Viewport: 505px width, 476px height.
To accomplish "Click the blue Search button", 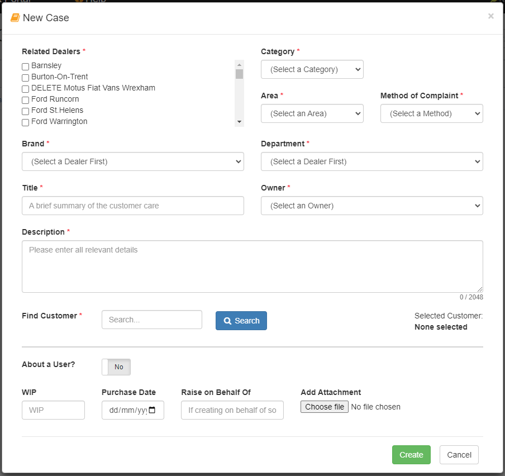I will [241, 321].
